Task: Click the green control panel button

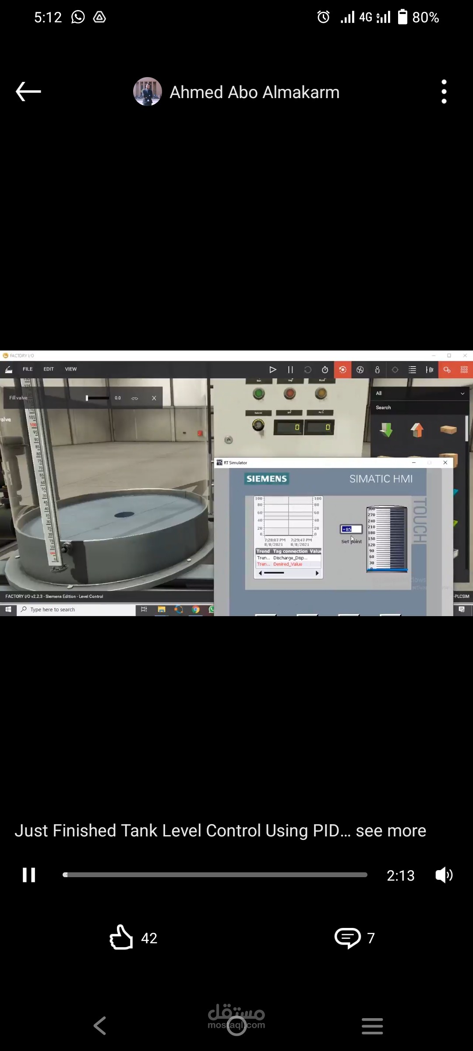Action: click(x=259, y=393)
